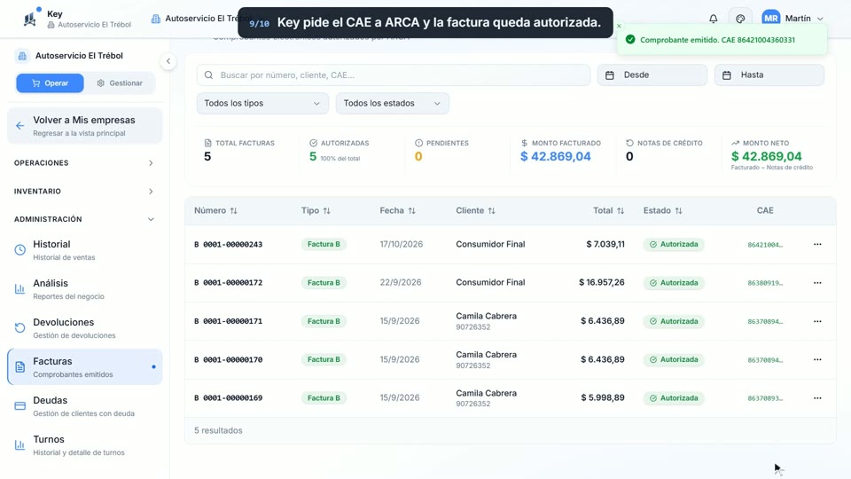Click the Deudas card icon

[x=20, y=406]
